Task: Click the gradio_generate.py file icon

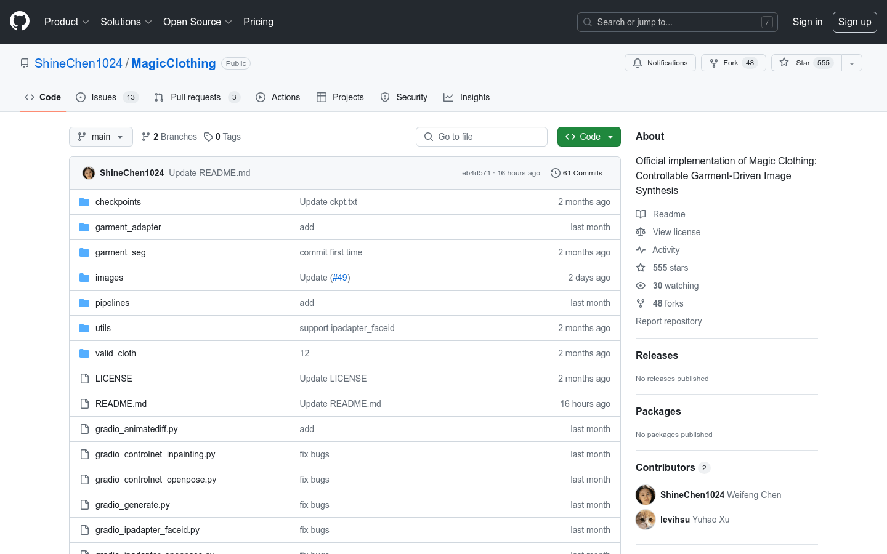Action: click(x=84, y=505)
